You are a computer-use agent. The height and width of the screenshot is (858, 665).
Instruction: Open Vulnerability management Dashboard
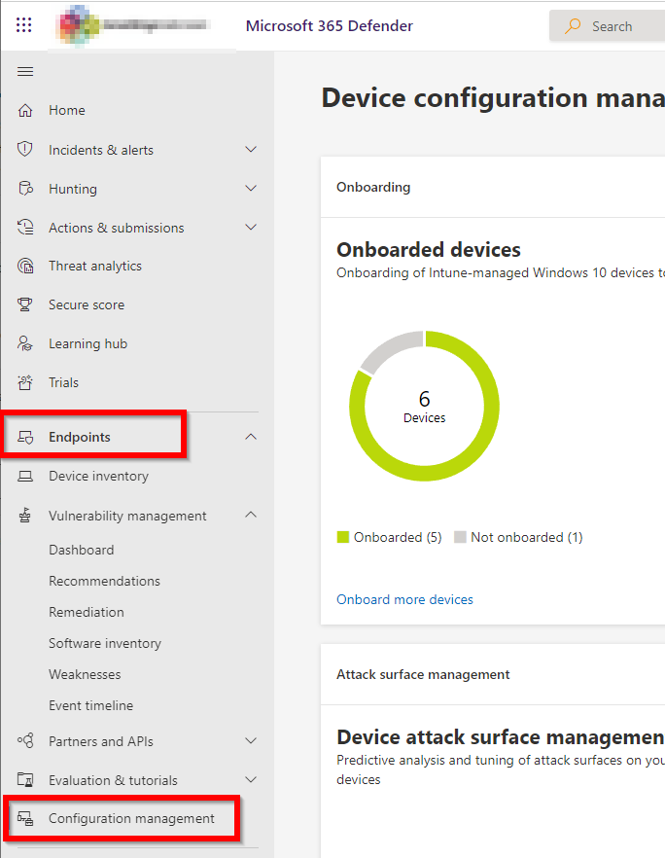click(x=82, y=550)
